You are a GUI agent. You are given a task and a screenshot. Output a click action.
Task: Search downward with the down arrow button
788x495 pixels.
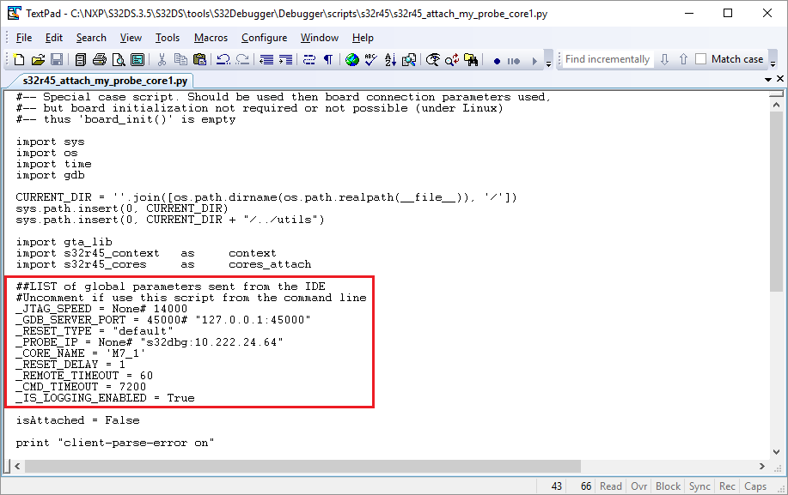coord(663,58)
